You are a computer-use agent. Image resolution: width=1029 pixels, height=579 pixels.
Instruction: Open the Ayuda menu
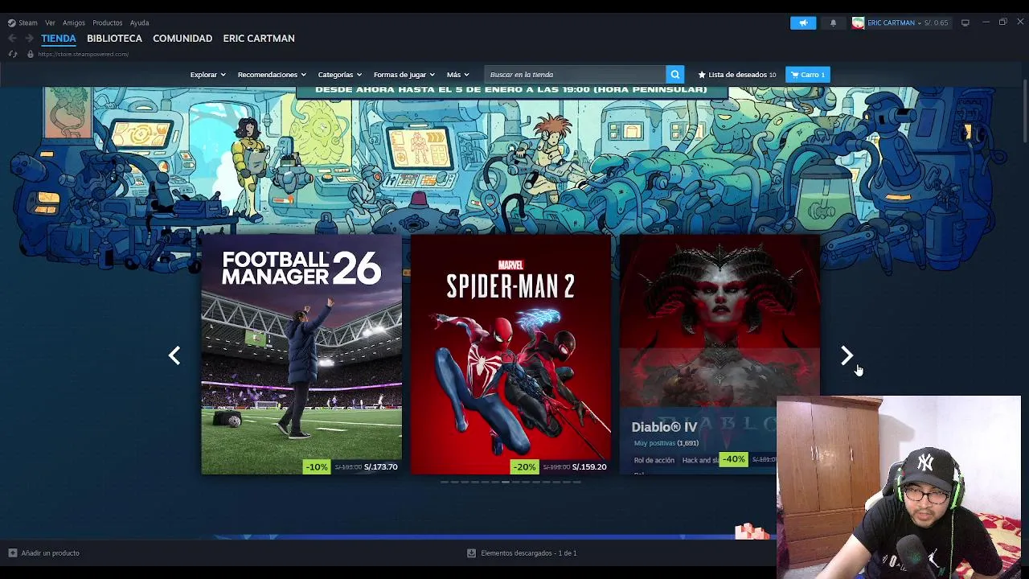click(x=139, y=23)
